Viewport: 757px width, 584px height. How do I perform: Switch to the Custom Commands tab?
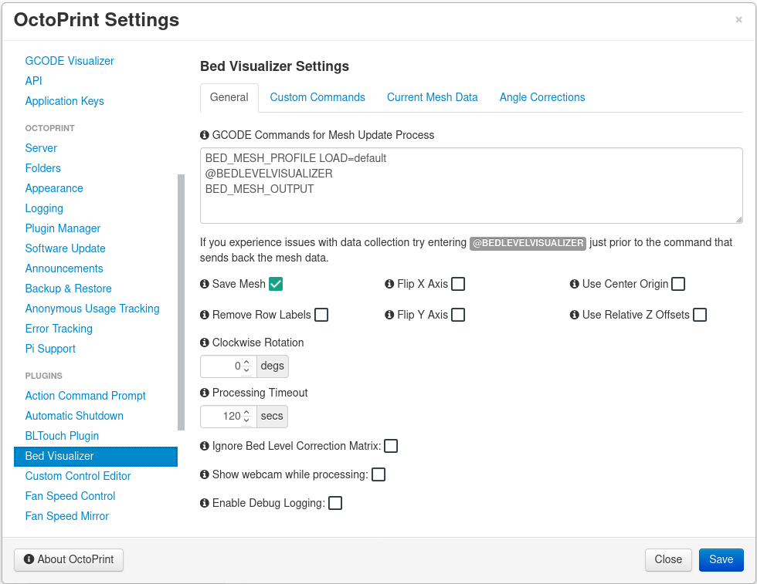click(317, 97)
